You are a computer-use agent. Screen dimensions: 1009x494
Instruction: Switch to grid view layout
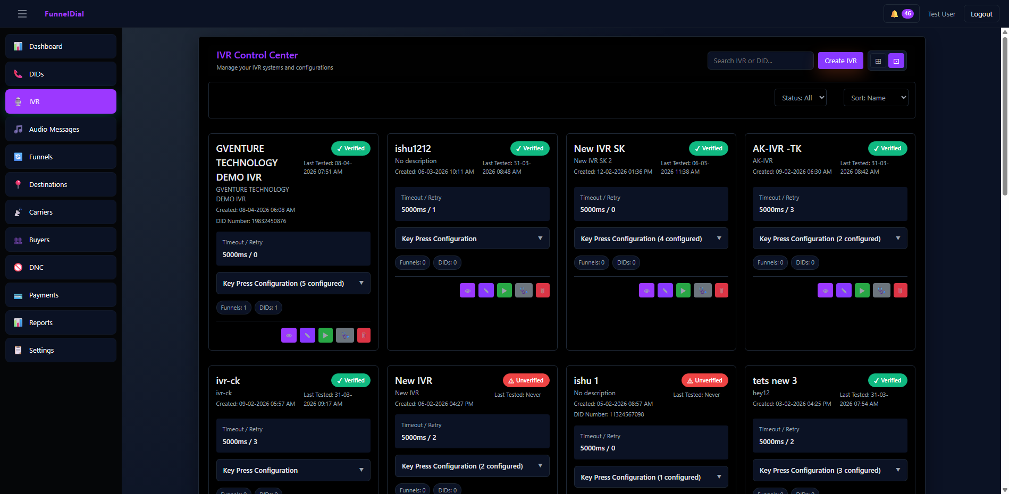[x=878, y=61]
